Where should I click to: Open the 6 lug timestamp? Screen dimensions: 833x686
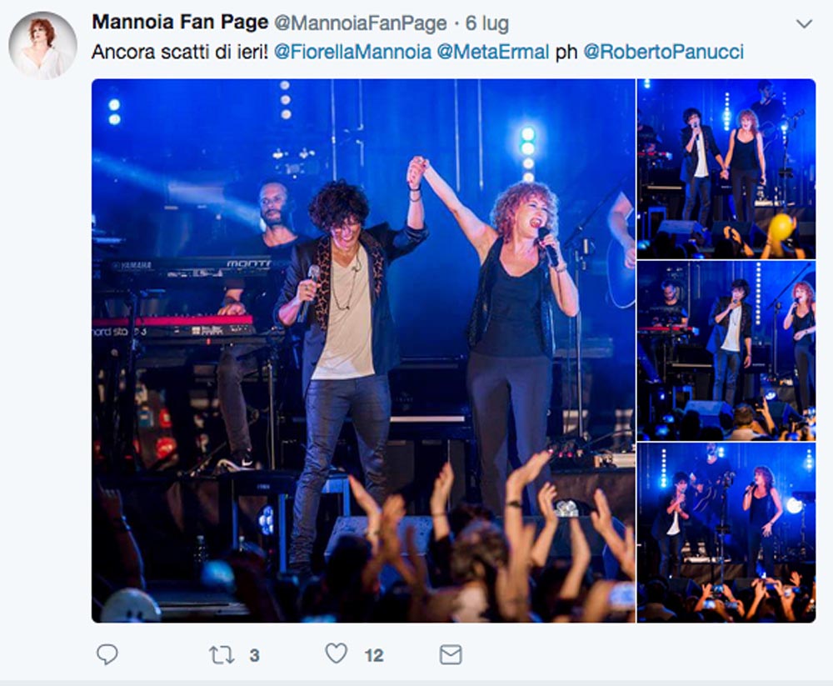[487, 23]
